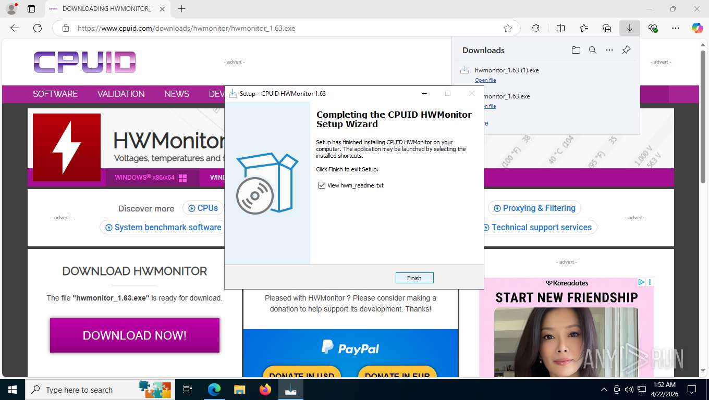The image size is (709, 400).
Task: Launch the Copilot sidebar icon
Action: click(x=698, y=28)
